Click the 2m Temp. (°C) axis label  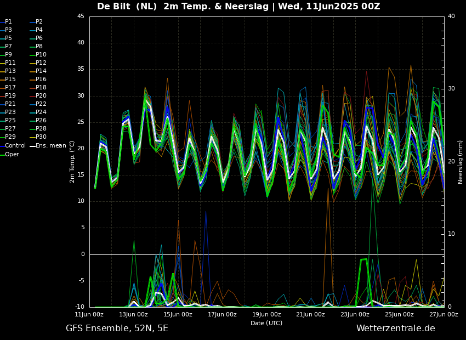72,162
